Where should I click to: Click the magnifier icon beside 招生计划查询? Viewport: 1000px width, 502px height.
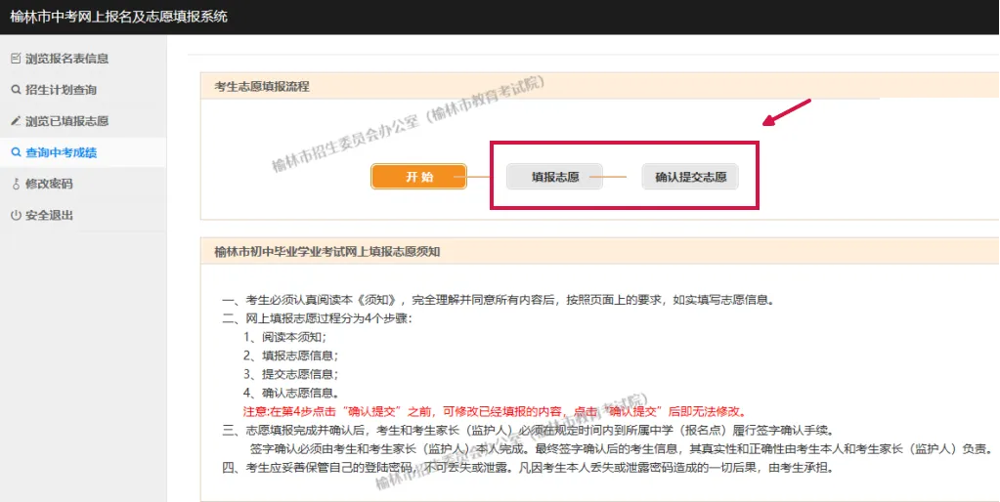pos(15,90)
